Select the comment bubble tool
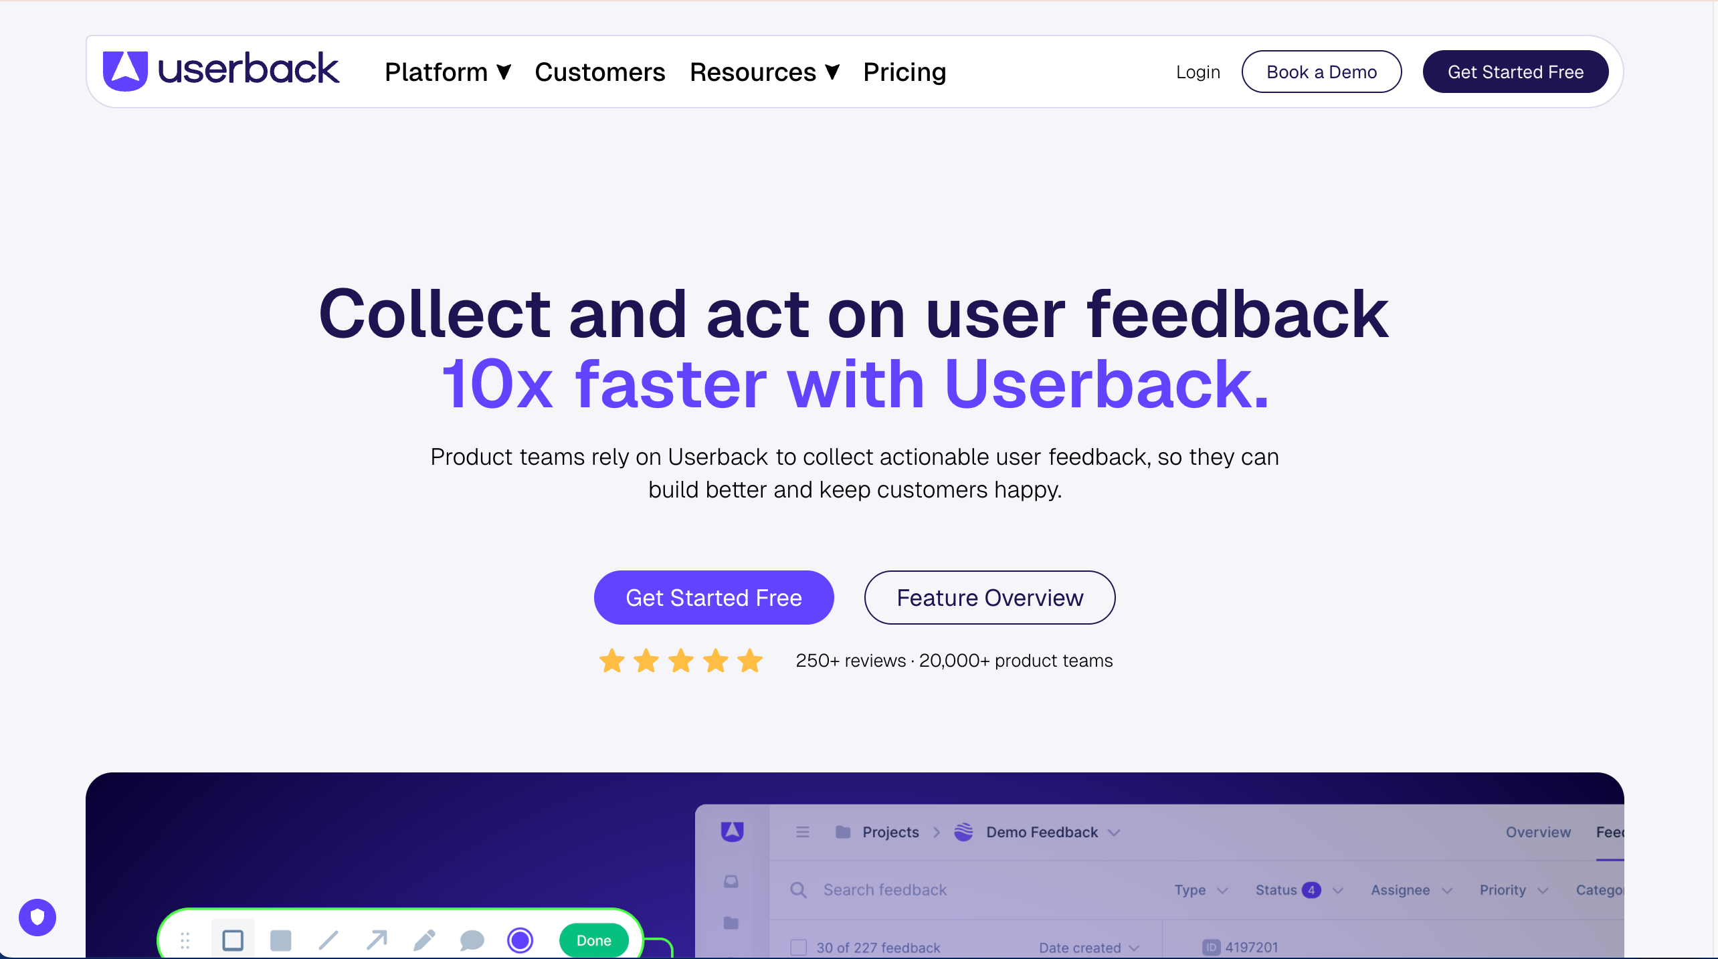Screen dimensions: 1718x959 [472, 940]
